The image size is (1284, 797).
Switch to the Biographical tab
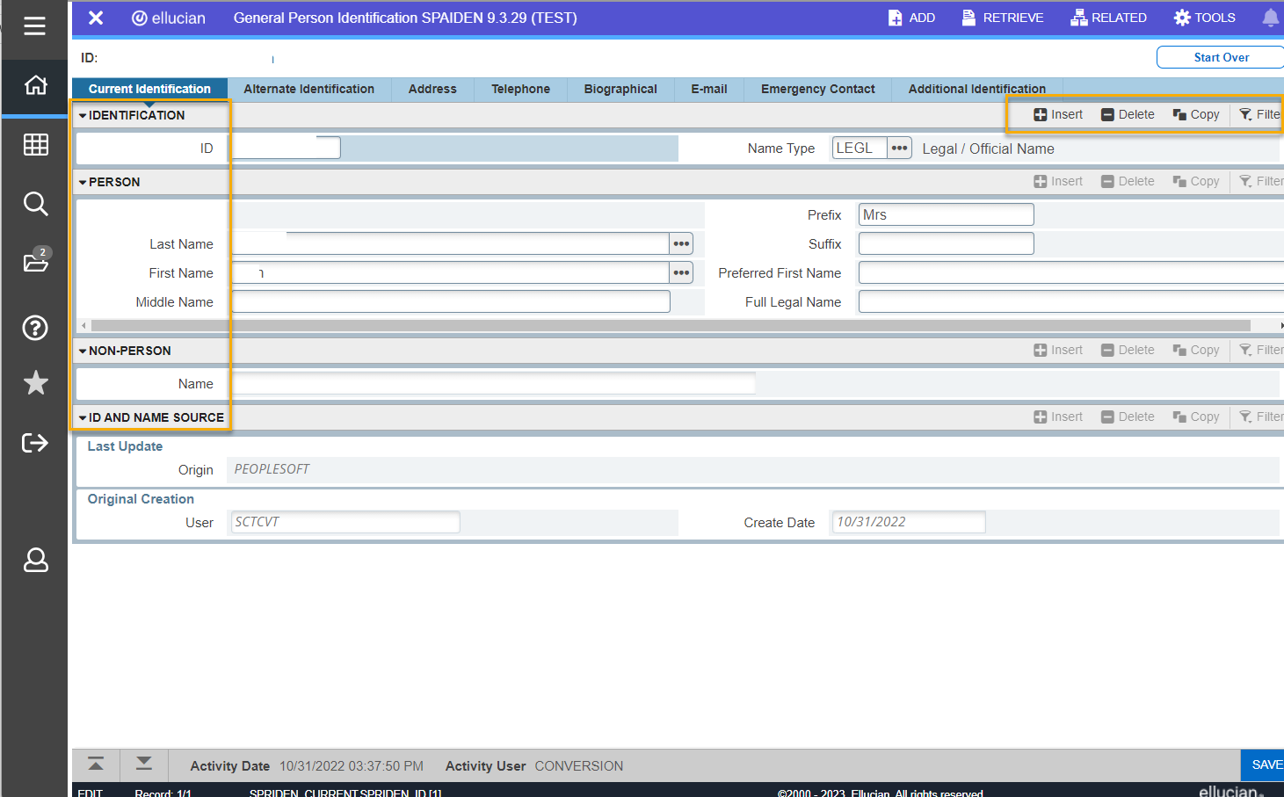point(620,89)
